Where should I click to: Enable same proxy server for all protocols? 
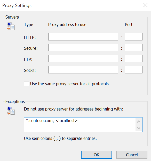point(27,84)
